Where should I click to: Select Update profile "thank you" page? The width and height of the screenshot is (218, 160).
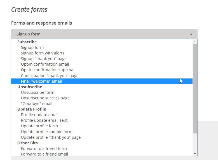pos(51,137)
